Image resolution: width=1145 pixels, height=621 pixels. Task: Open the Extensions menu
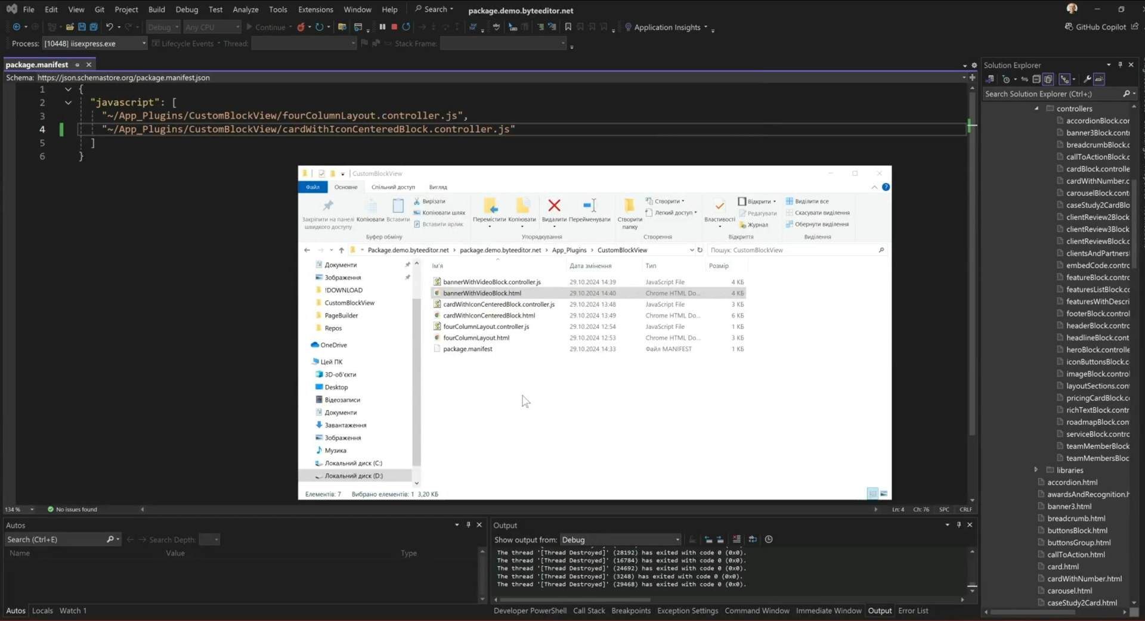pos(315,10)
